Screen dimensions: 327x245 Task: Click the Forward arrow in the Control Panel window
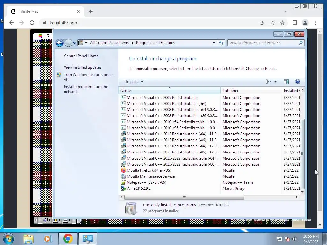[x=68, y=43]
